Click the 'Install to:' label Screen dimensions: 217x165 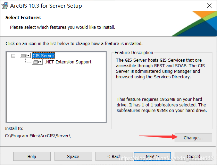point(14,129)
